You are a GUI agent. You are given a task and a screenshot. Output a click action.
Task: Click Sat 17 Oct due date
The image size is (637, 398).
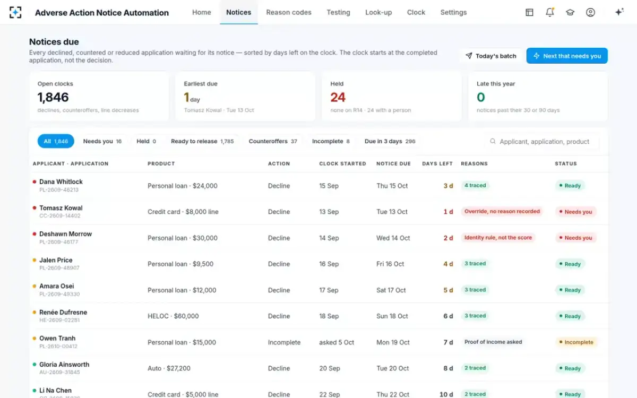tap(391, 290)
